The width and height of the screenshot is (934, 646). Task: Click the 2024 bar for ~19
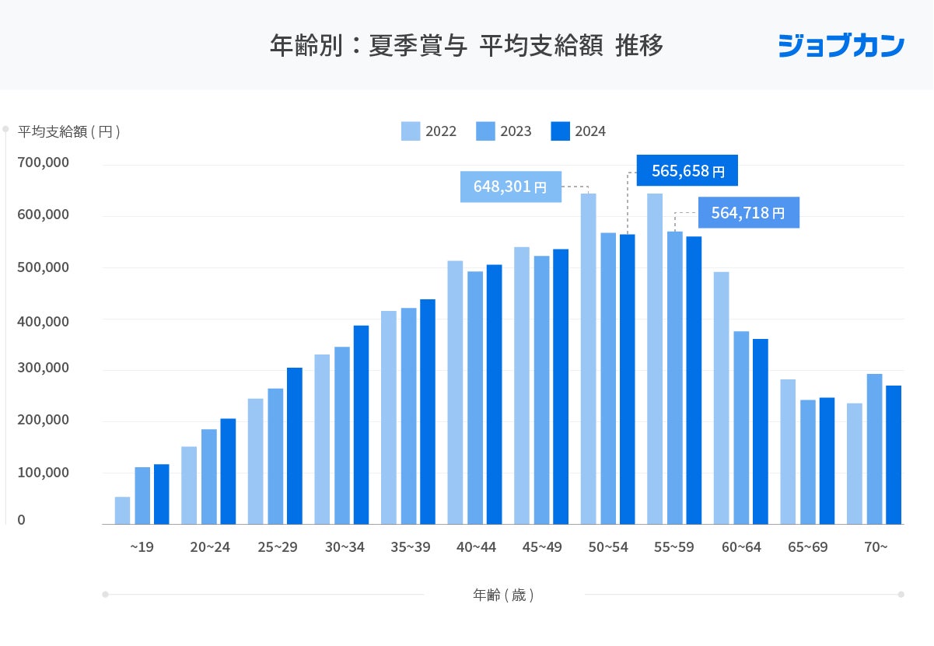click(x=161, y=494)
